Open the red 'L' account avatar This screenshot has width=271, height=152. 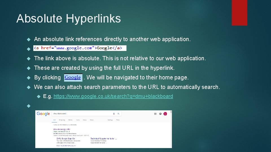165,114
